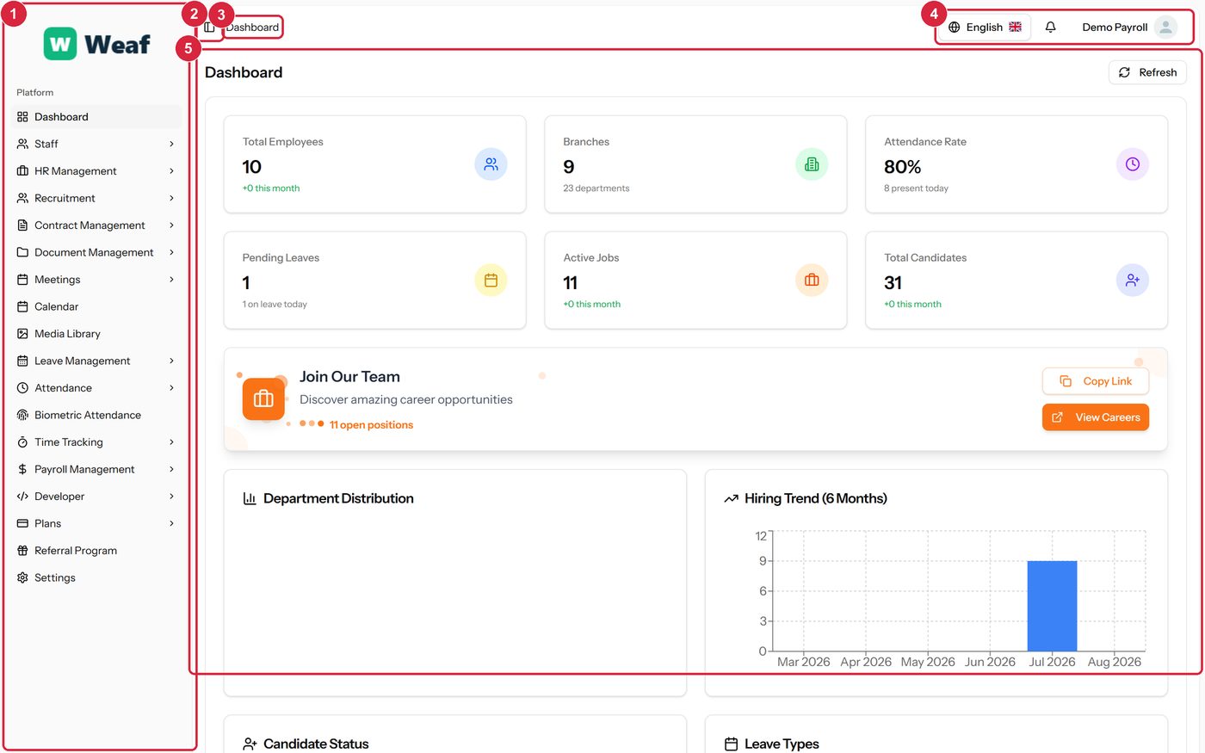Click the Active Jobs briefcase icon
This screenshot has width=1205, height=753.
click(812, 281)
